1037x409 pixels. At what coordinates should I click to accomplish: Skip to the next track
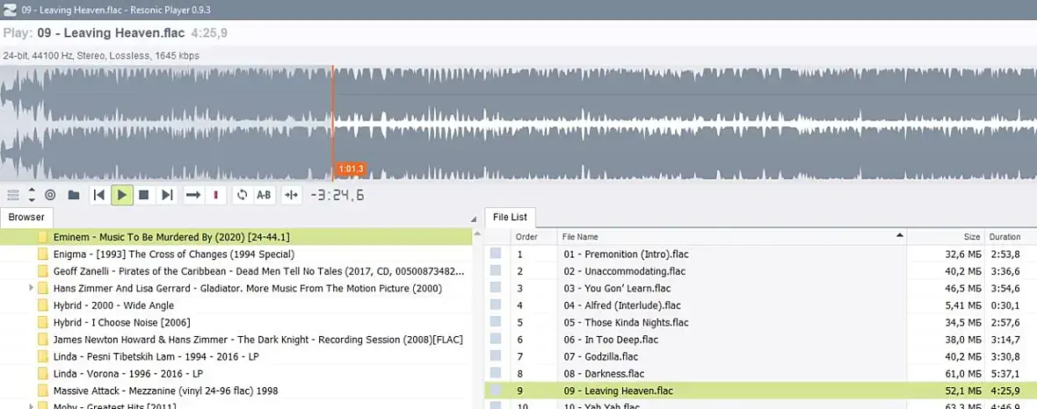pyautogui.click(x=167, y=195)
